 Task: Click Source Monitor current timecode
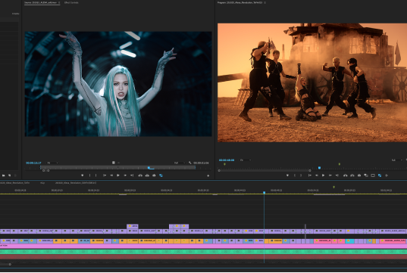pyautogui.click(x=33, y=163)
